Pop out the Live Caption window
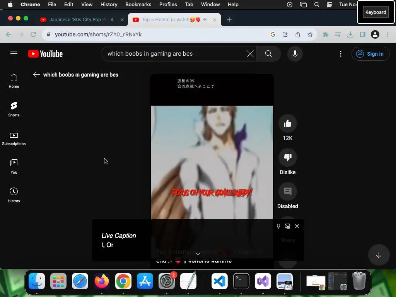This screenshot has height=297, width=396. [287, 226]
